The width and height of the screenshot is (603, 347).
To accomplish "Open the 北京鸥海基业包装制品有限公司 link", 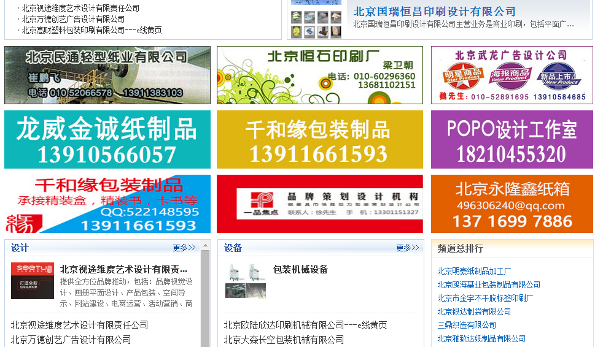I will point(489,284).
